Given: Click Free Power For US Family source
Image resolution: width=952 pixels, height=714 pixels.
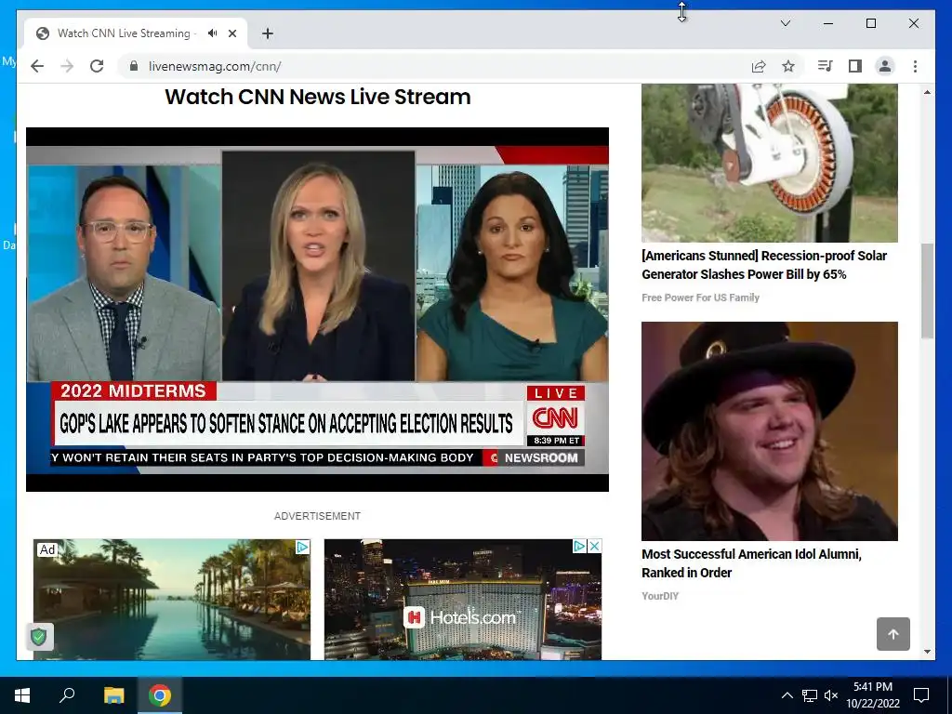Looking at the screenshot, I should coord(700,297).
